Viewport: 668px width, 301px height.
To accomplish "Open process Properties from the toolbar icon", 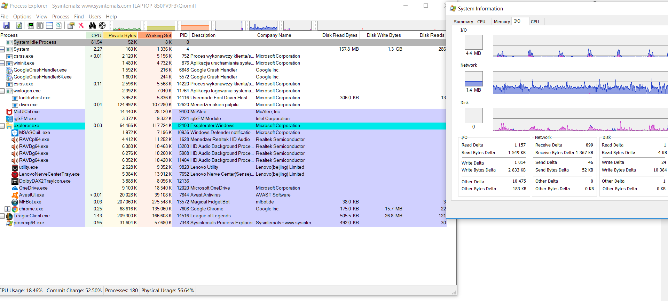I will click(71, 25).
